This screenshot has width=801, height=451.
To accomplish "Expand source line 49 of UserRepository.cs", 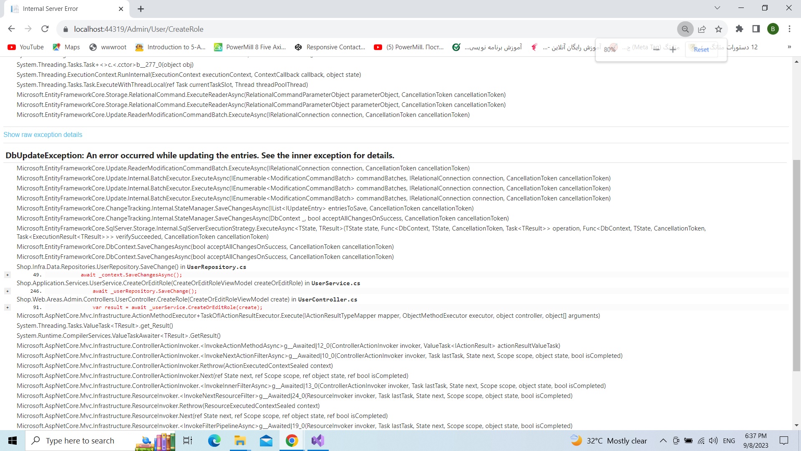I will click(x=8, y=275).
